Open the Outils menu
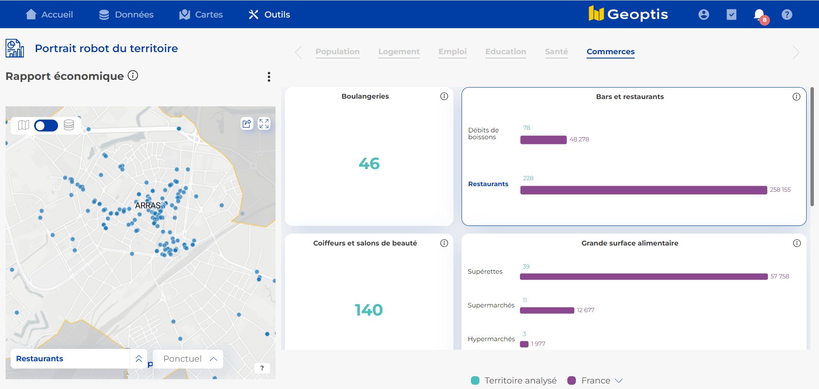The image size is (819, 389). pos(269,15)
